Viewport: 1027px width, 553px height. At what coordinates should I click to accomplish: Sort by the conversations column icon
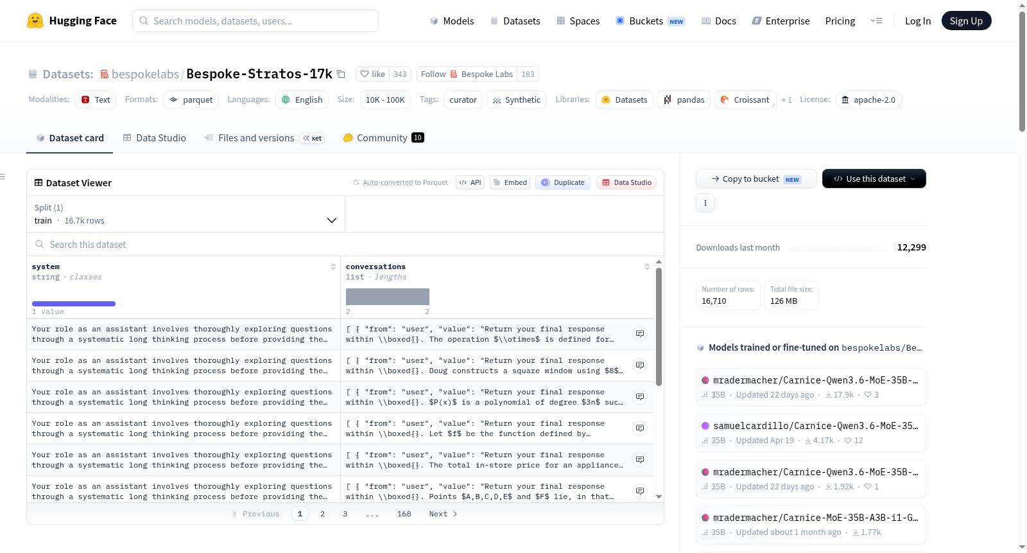[x=647, y=267]
